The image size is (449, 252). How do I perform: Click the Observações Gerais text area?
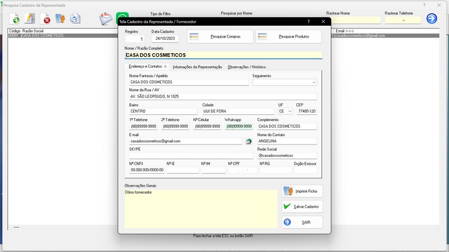click(201, 209)
